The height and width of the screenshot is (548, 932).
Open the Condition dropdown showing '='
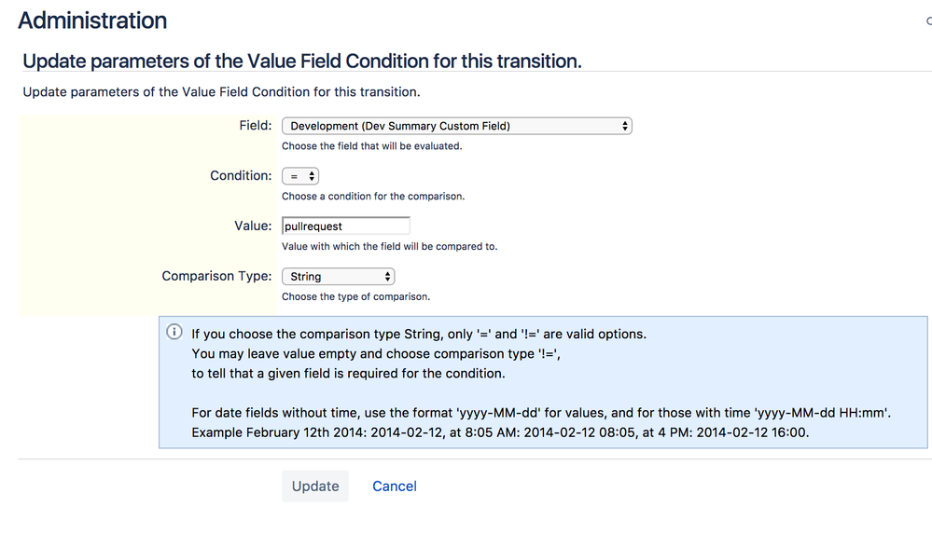pyautogui.click(x=300, y=176)
